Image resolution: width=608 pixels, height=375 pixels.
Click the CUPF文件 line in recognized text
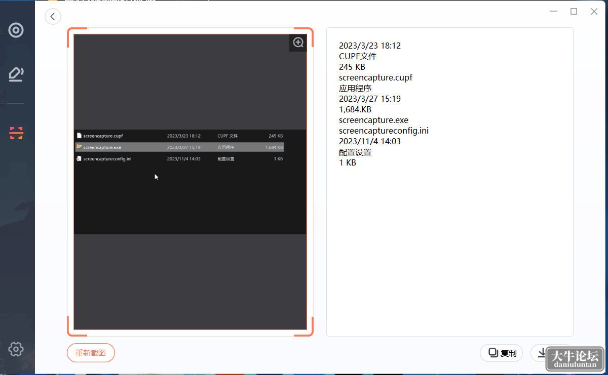coord(358,56)
